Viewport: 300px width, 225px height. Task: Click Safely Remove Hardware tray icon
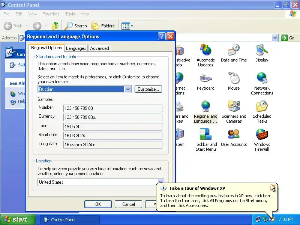[x=265, y=219]
